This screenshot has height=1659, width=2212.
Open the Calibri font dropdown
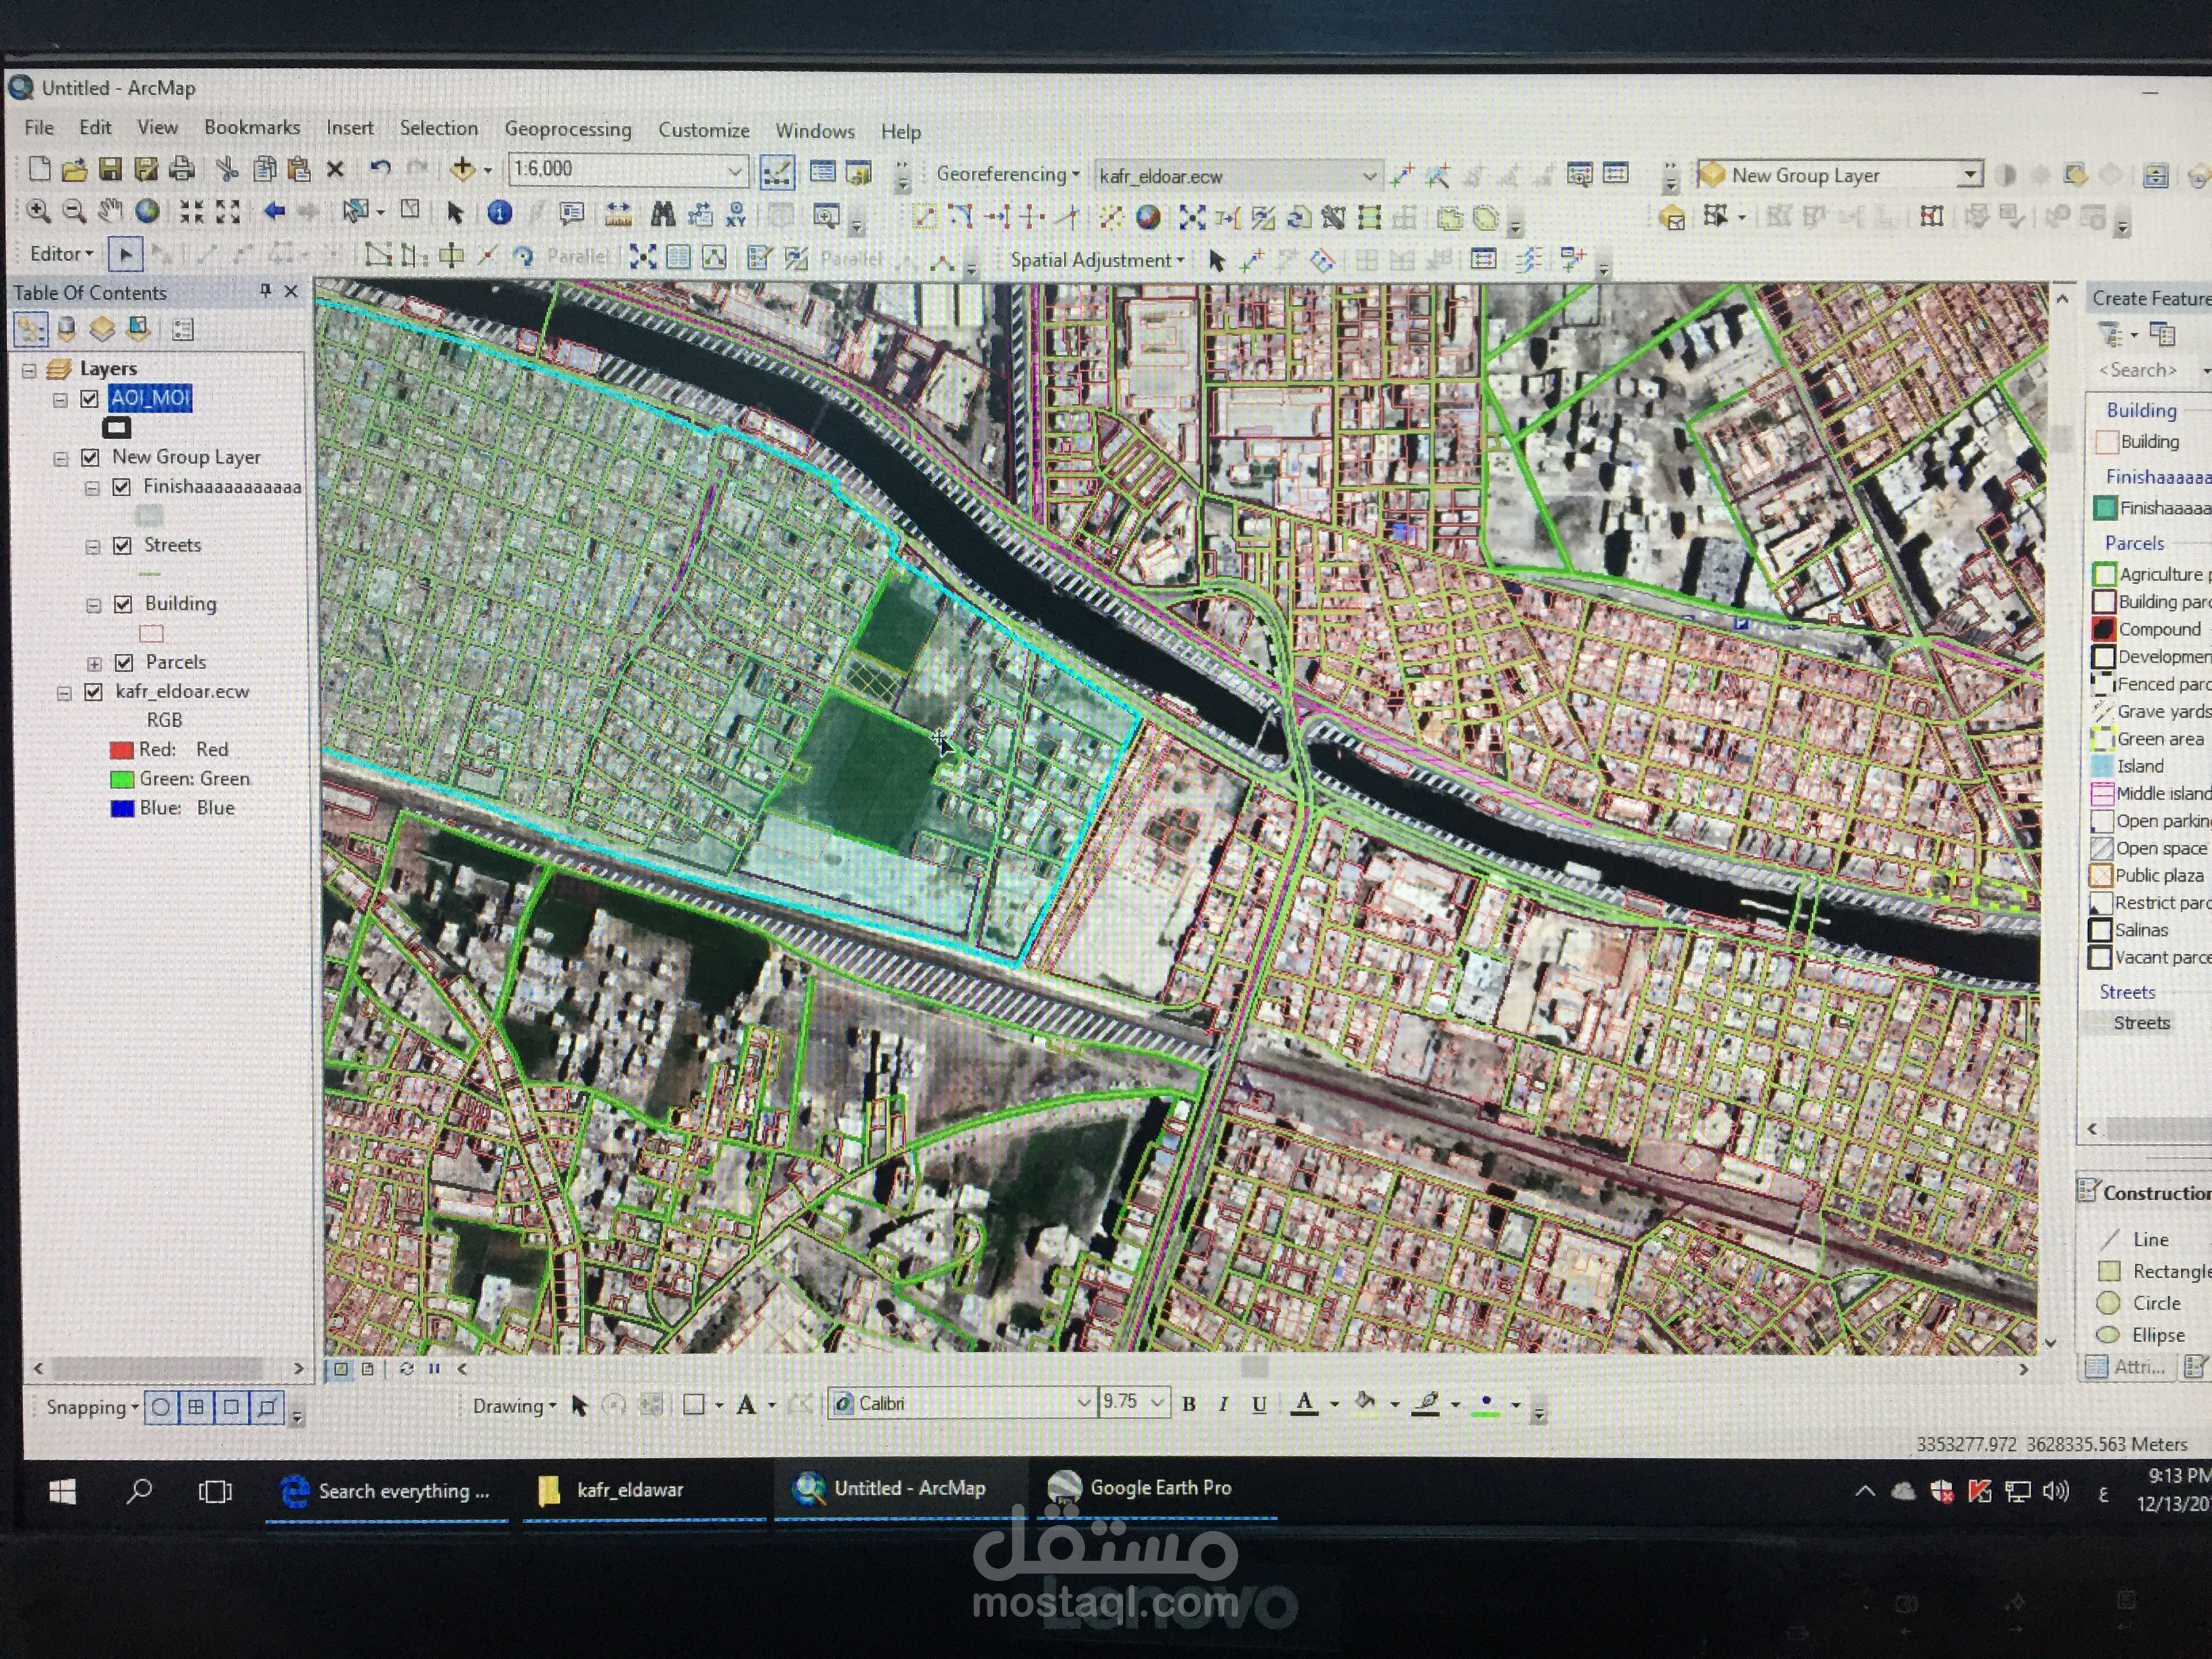click(x=1083, y=1403)
